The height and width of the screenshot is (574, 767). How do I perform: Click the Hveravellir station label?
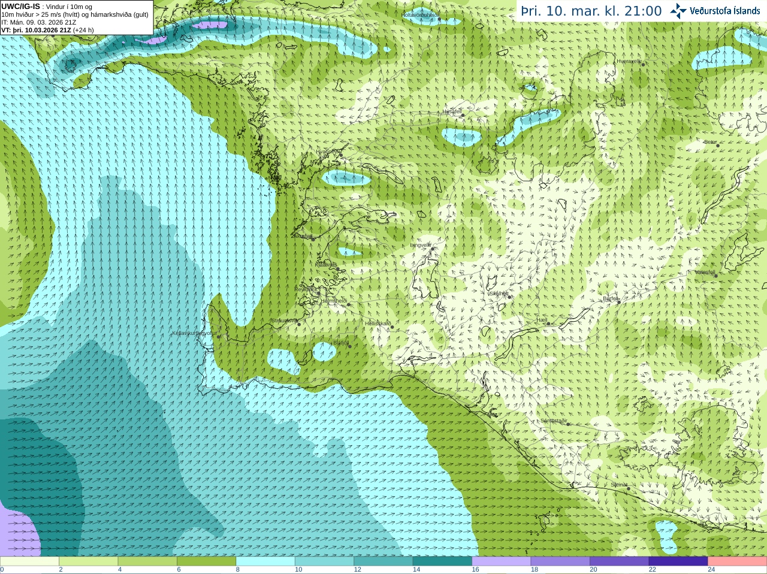(x=629, y=61)
